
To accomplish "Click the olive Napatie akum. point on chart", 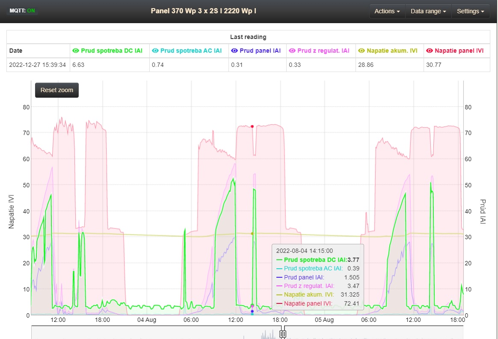I will [x=252, y=234].
